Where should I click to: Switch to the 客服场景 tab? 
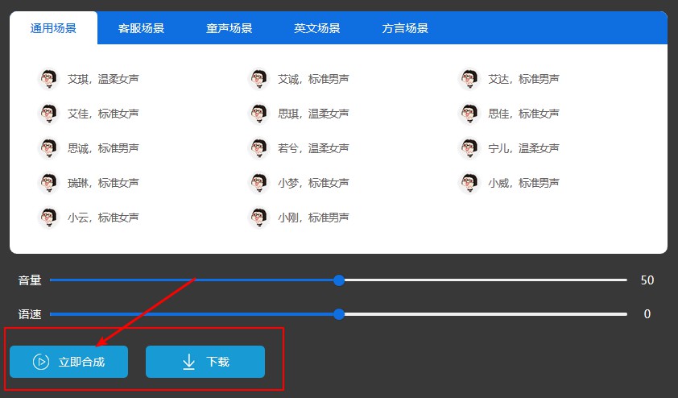click(x=141, y=28)
